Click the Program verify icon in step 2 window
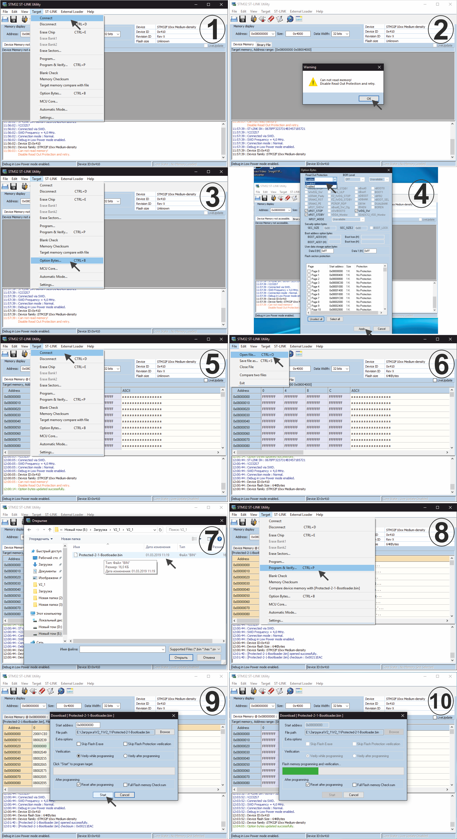 279,19
